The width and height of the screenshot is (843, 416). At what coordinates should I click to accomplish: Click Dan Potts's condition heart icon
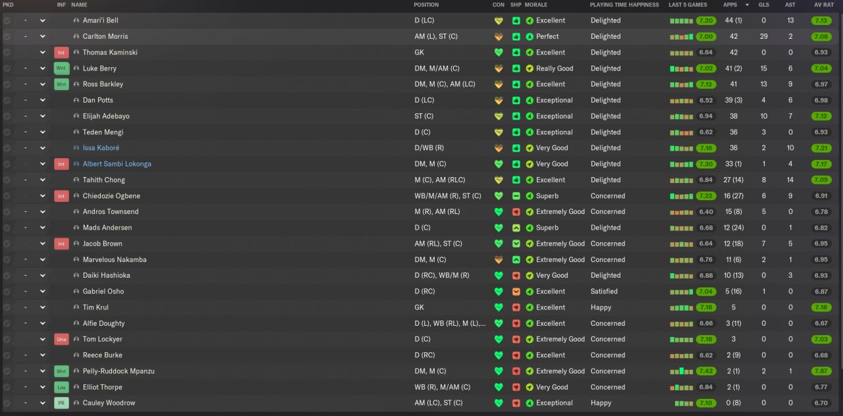point(499,100)
